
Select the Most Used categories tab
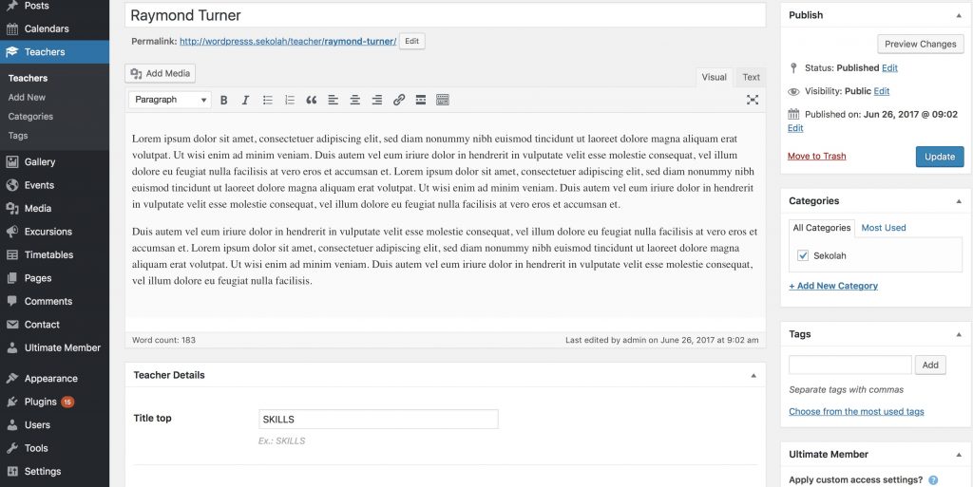(x=883, y=228)
